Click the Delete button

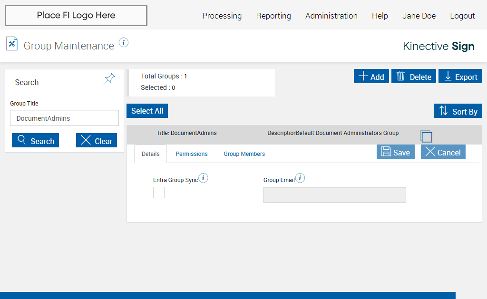(x=414, y=77)
